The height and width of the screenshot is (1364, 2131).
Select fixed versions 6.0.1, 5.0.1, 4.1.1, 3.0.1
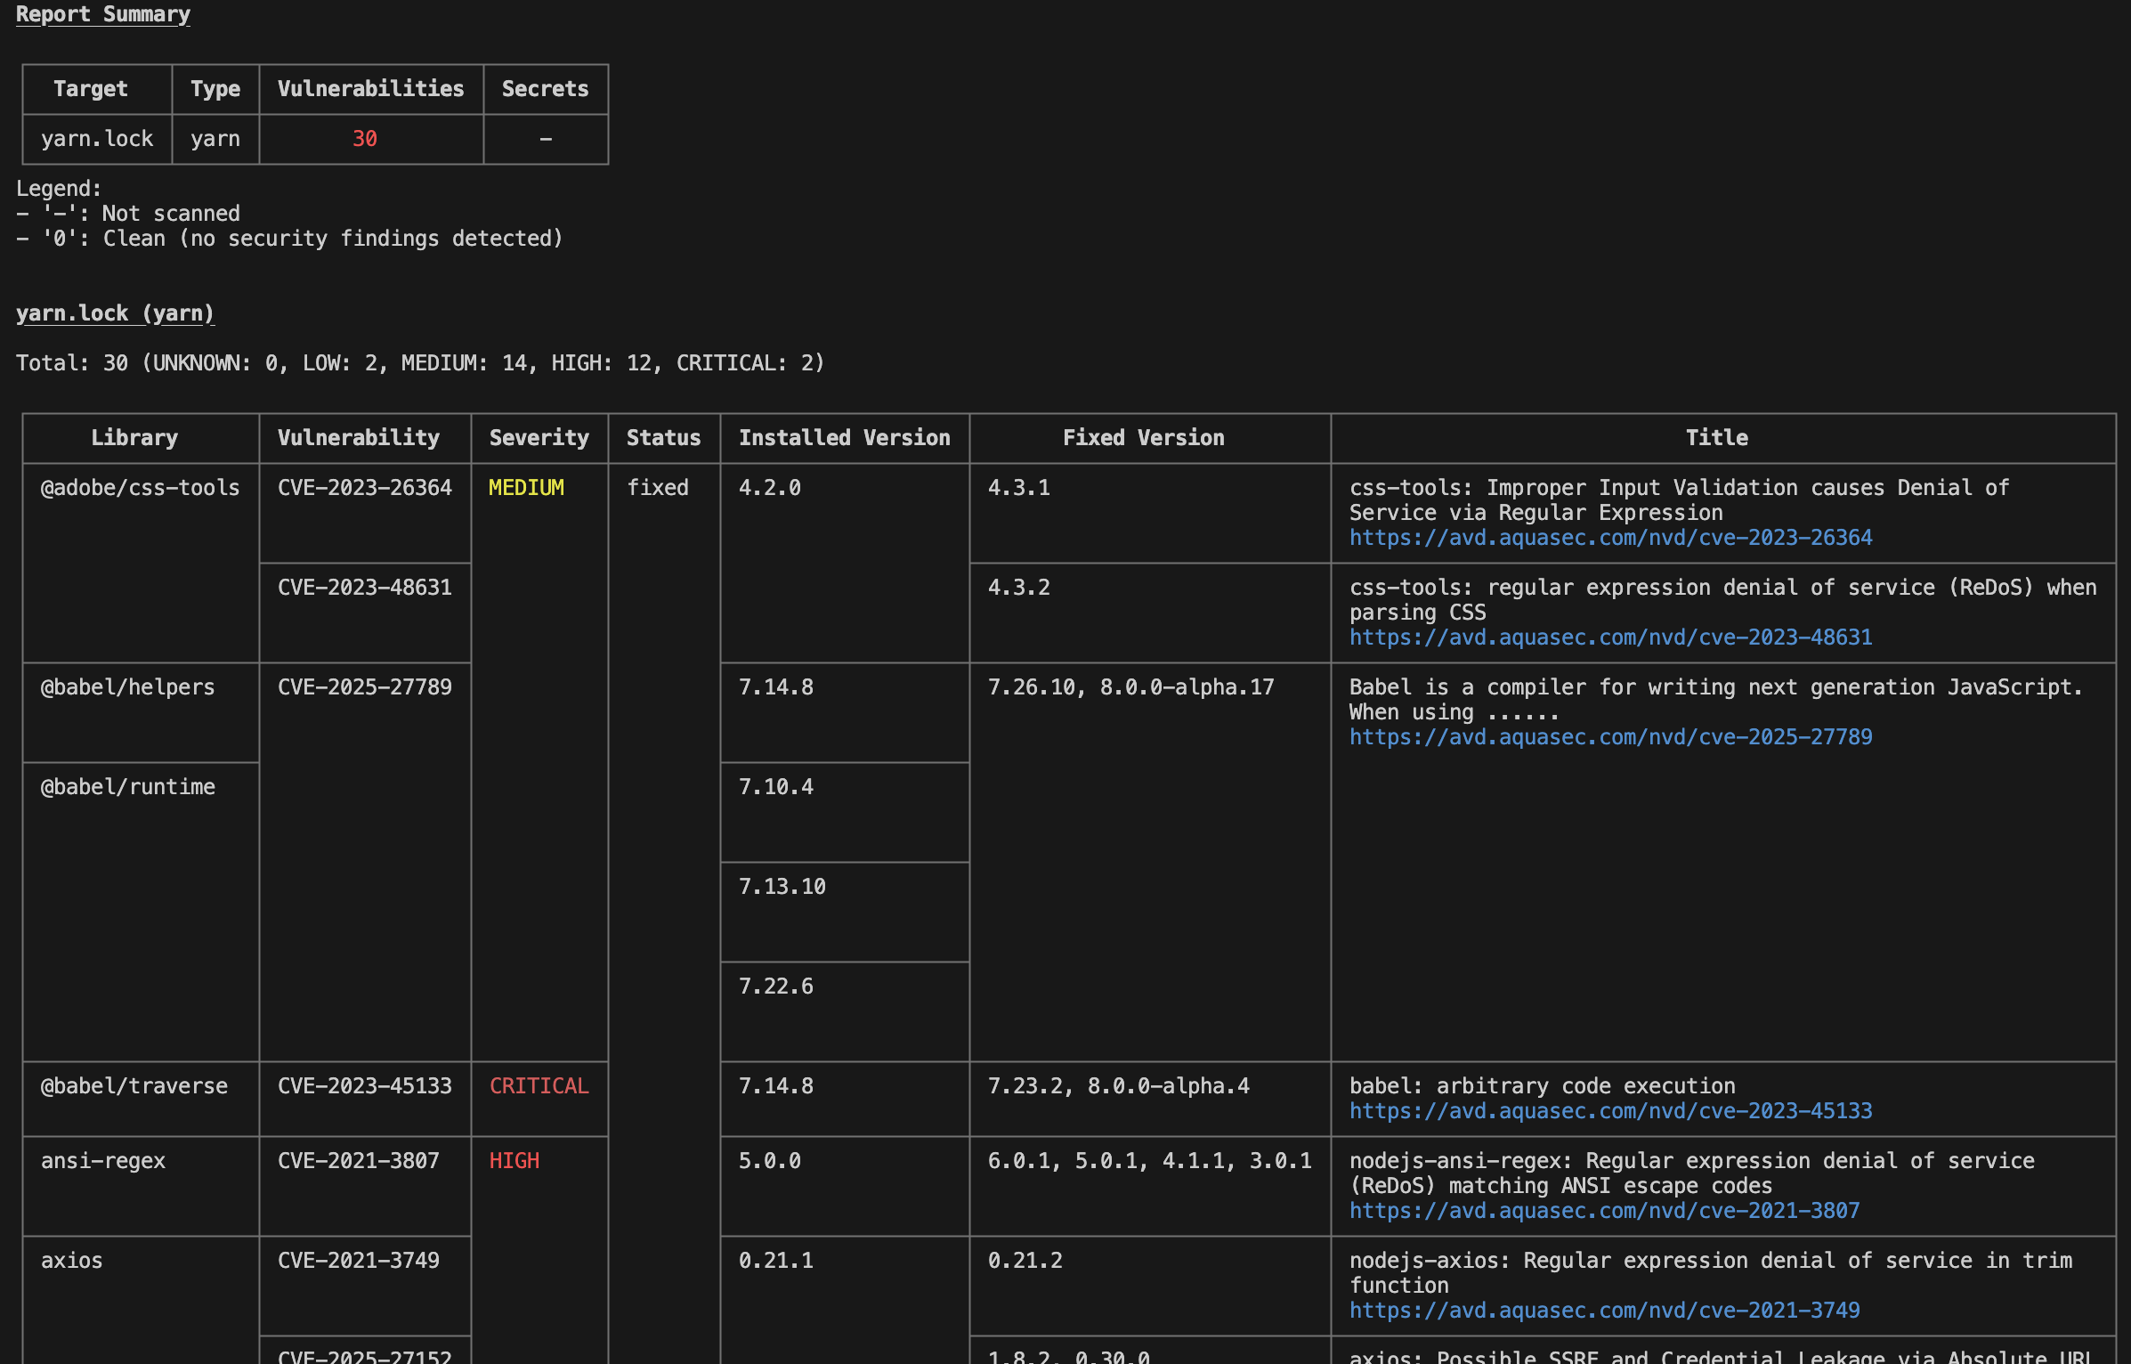point(1150,1161)
